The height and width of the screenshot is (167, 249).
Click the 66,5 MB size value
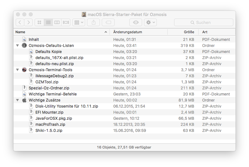click(x=186, y=118)
